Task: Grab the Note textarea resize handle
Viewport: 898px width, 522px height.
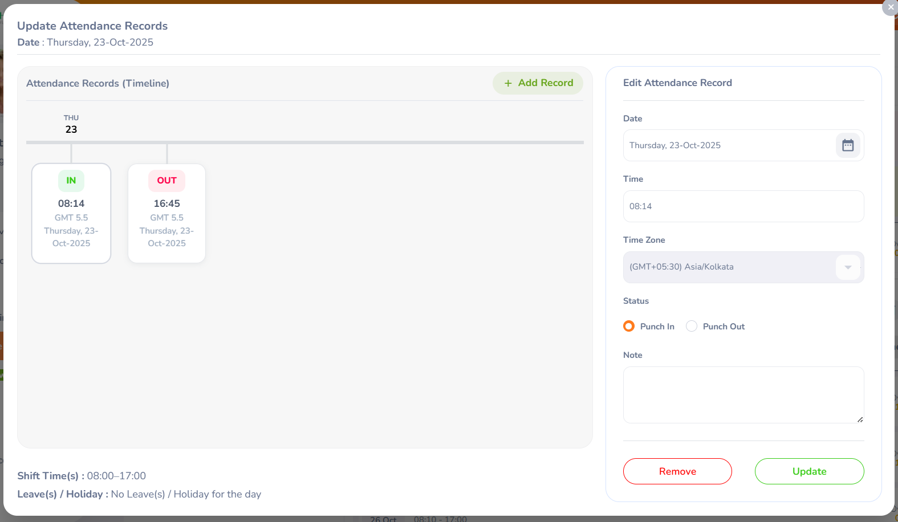Action: 860,419
